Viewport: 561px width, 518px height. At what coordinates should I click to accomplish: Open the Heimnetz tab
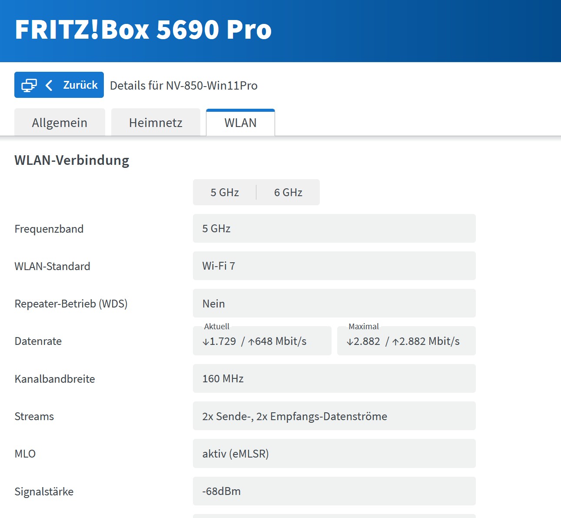(155, 122)
